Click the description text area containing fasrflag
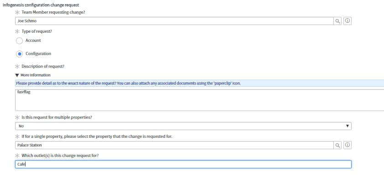 (200, 100)
